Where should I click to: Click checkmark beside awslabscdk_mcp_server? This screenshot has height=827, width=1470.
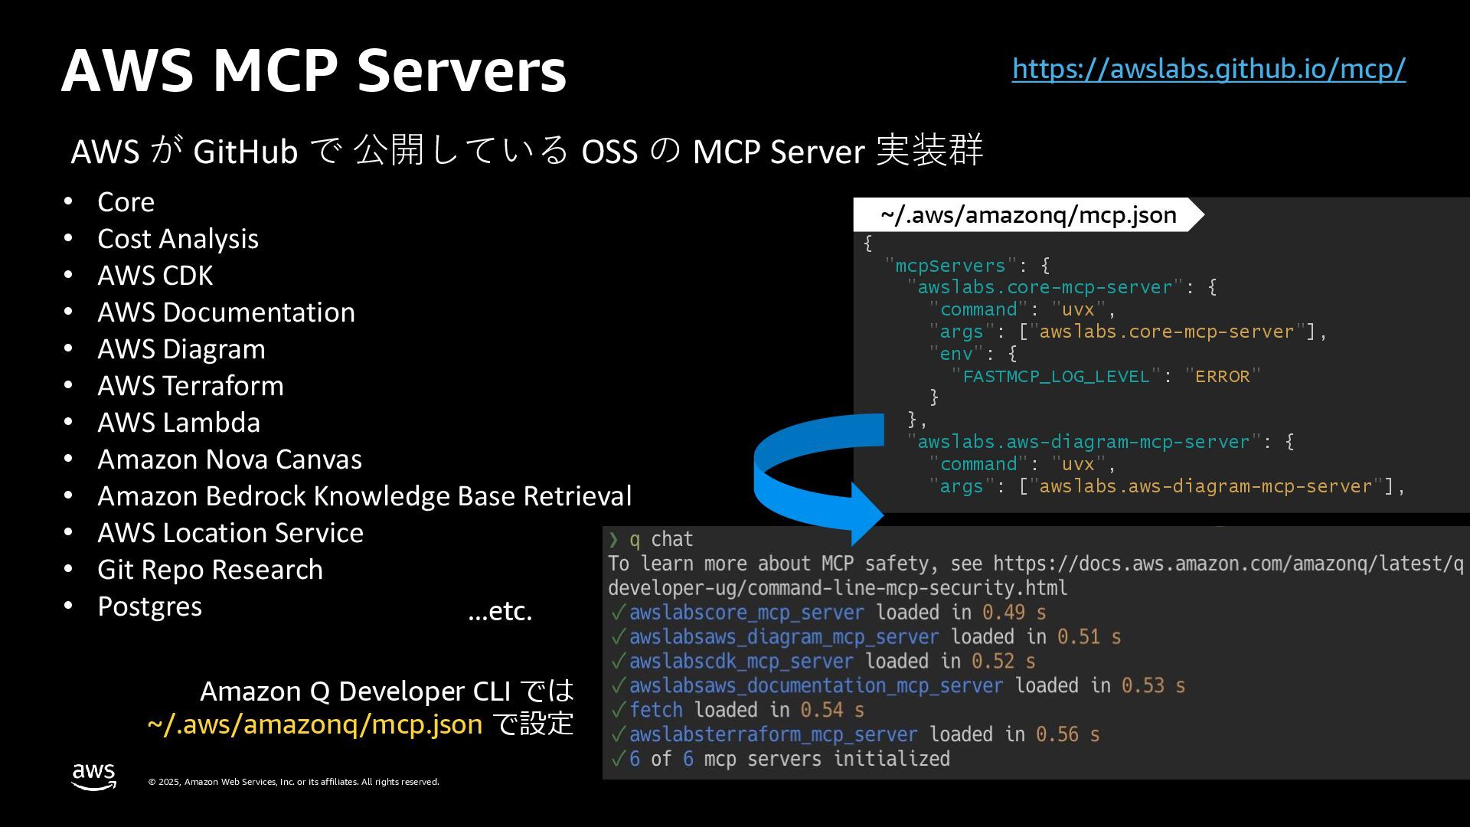click(x=618, y=662)
